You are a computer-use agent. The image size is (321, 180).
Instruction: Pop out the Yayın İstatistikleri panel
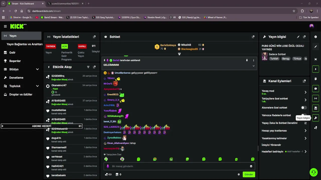tap(94, 37)
